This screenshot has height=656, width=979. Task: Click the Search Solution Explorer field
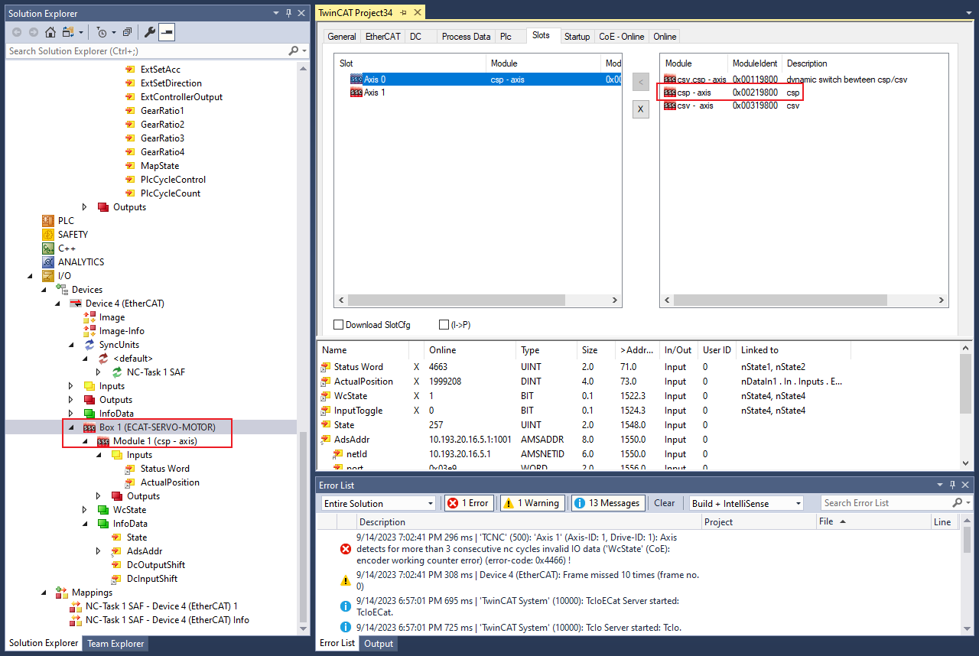point(145,51)
